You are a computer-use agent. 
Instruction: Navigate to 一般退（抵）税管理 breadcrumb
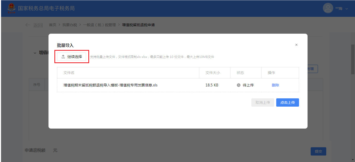[99, 25]
